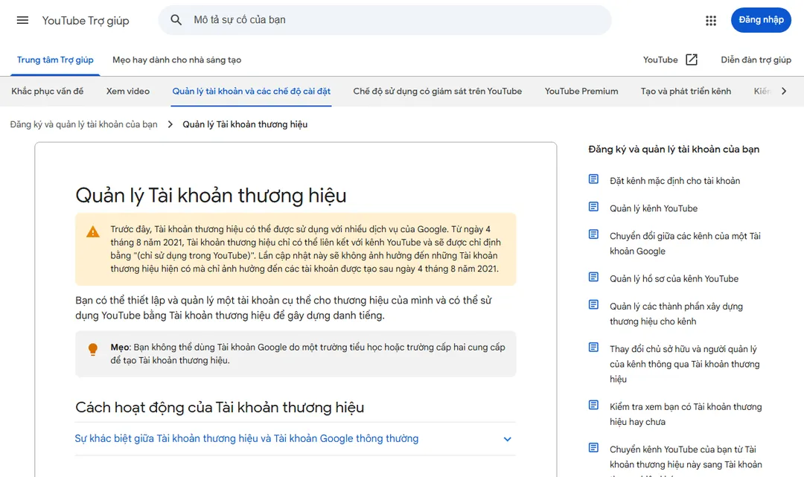Screen dimensions: 804x477
Task: Click article icon for Đặt kênh mặc định
Action: [x=593, y=179]
